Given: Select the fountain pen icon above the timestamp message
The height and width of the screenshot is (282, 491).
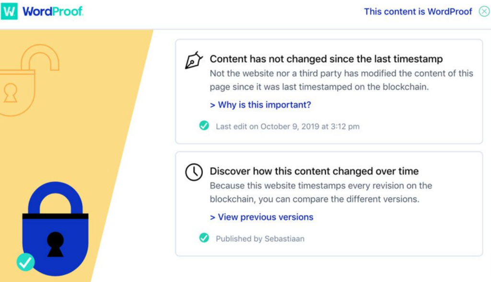Looking at the screenshot, I should click(193, 60).
